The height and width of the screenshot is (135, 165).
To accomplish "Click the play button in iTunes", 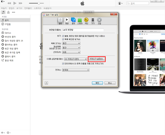I will pyautogui.click(x=15, y=3).
